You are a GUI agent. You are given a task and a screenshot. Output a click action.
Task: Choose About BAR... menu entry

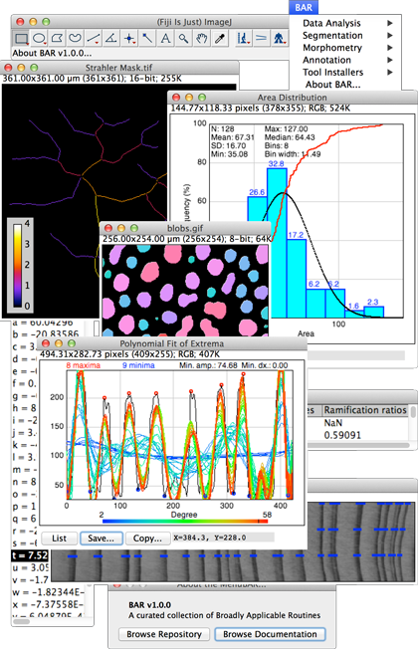point(332,85)
